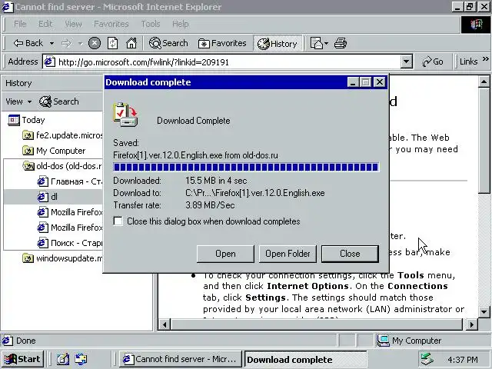Open the Favorites menu in menu bar

point(111,24)
